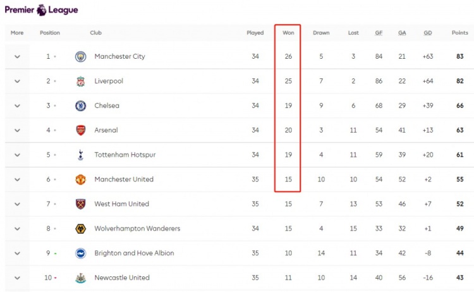The height and width of the screenshot is (292, 474).
Task: Click the Manchester City club crest
Action: coord(81,56)
